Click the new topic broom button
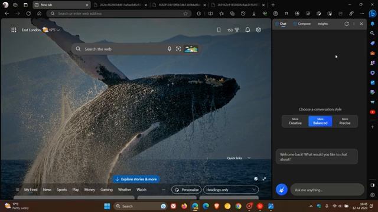 (x=282, y=190)
